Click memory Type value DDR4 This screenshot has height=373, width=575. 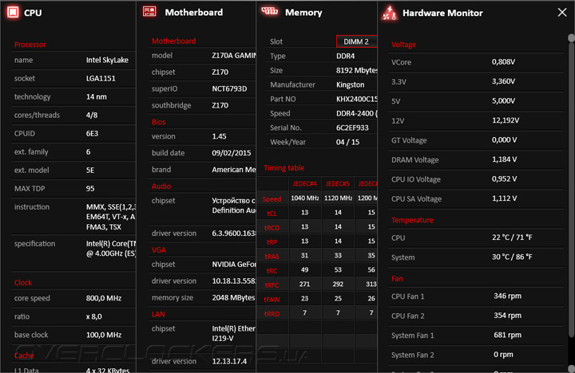point(346,56)
